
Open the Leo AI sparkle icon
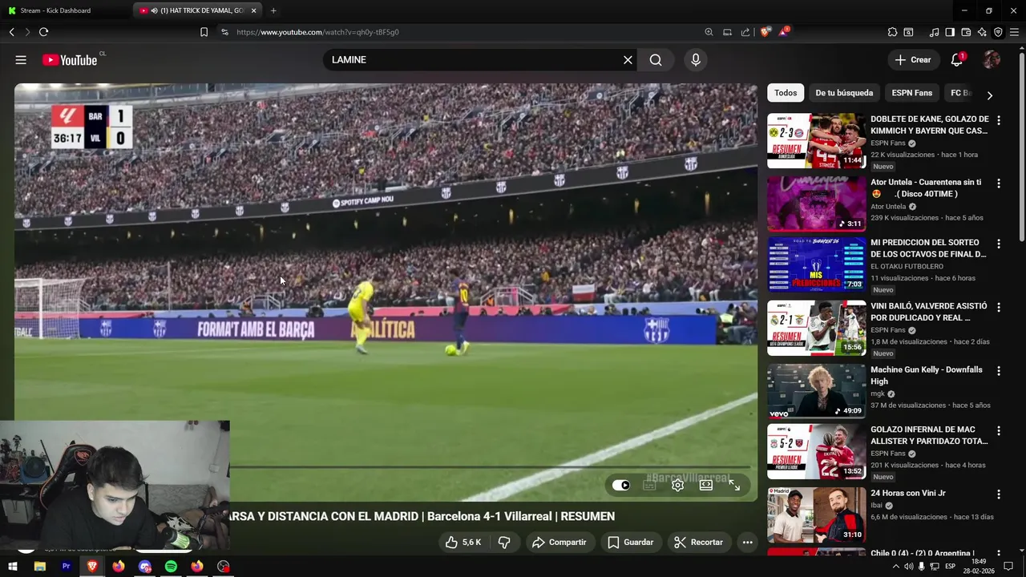click(x=982, y=32)
